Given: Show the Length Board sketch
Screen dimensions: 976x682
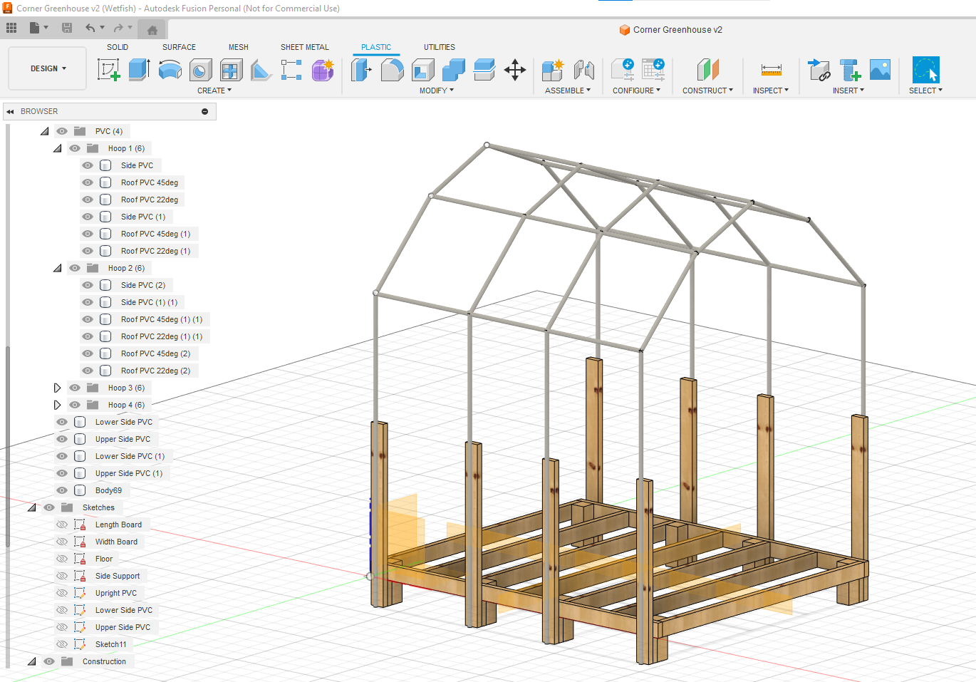Looking at the screenshot, I should pos(62,525).
